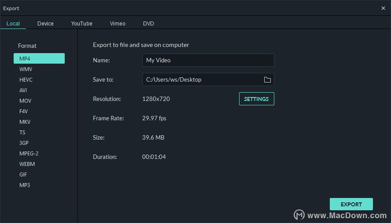Choose MKV in the format list
This screenshot has width=391, height=223.
[x=25, y=122]
